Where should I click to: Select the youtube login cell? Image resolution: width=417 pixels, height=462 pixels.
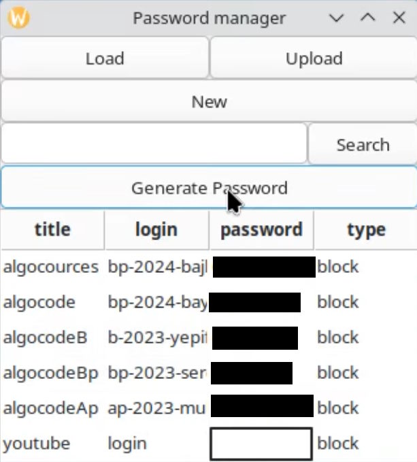(x=127, y=444)
